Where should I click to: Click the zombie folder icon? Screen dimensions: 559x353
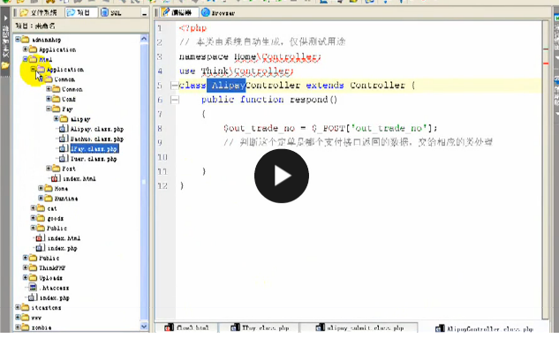pos(25,327)
